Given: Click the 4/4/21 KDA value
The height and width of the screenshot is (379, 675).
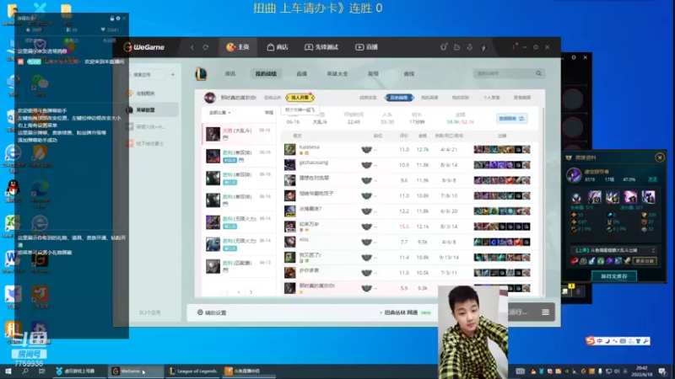Looking at the screenshot, I should click(x=449, y=150).
